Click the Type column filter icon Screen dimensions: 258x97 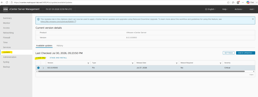click(x=133, y=63)
